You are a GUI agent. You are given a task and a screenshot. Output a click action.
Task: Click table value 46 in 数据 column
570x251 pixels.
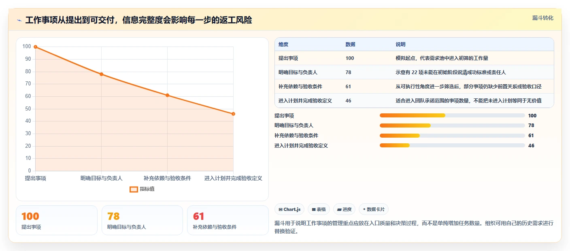pos(349,101)
